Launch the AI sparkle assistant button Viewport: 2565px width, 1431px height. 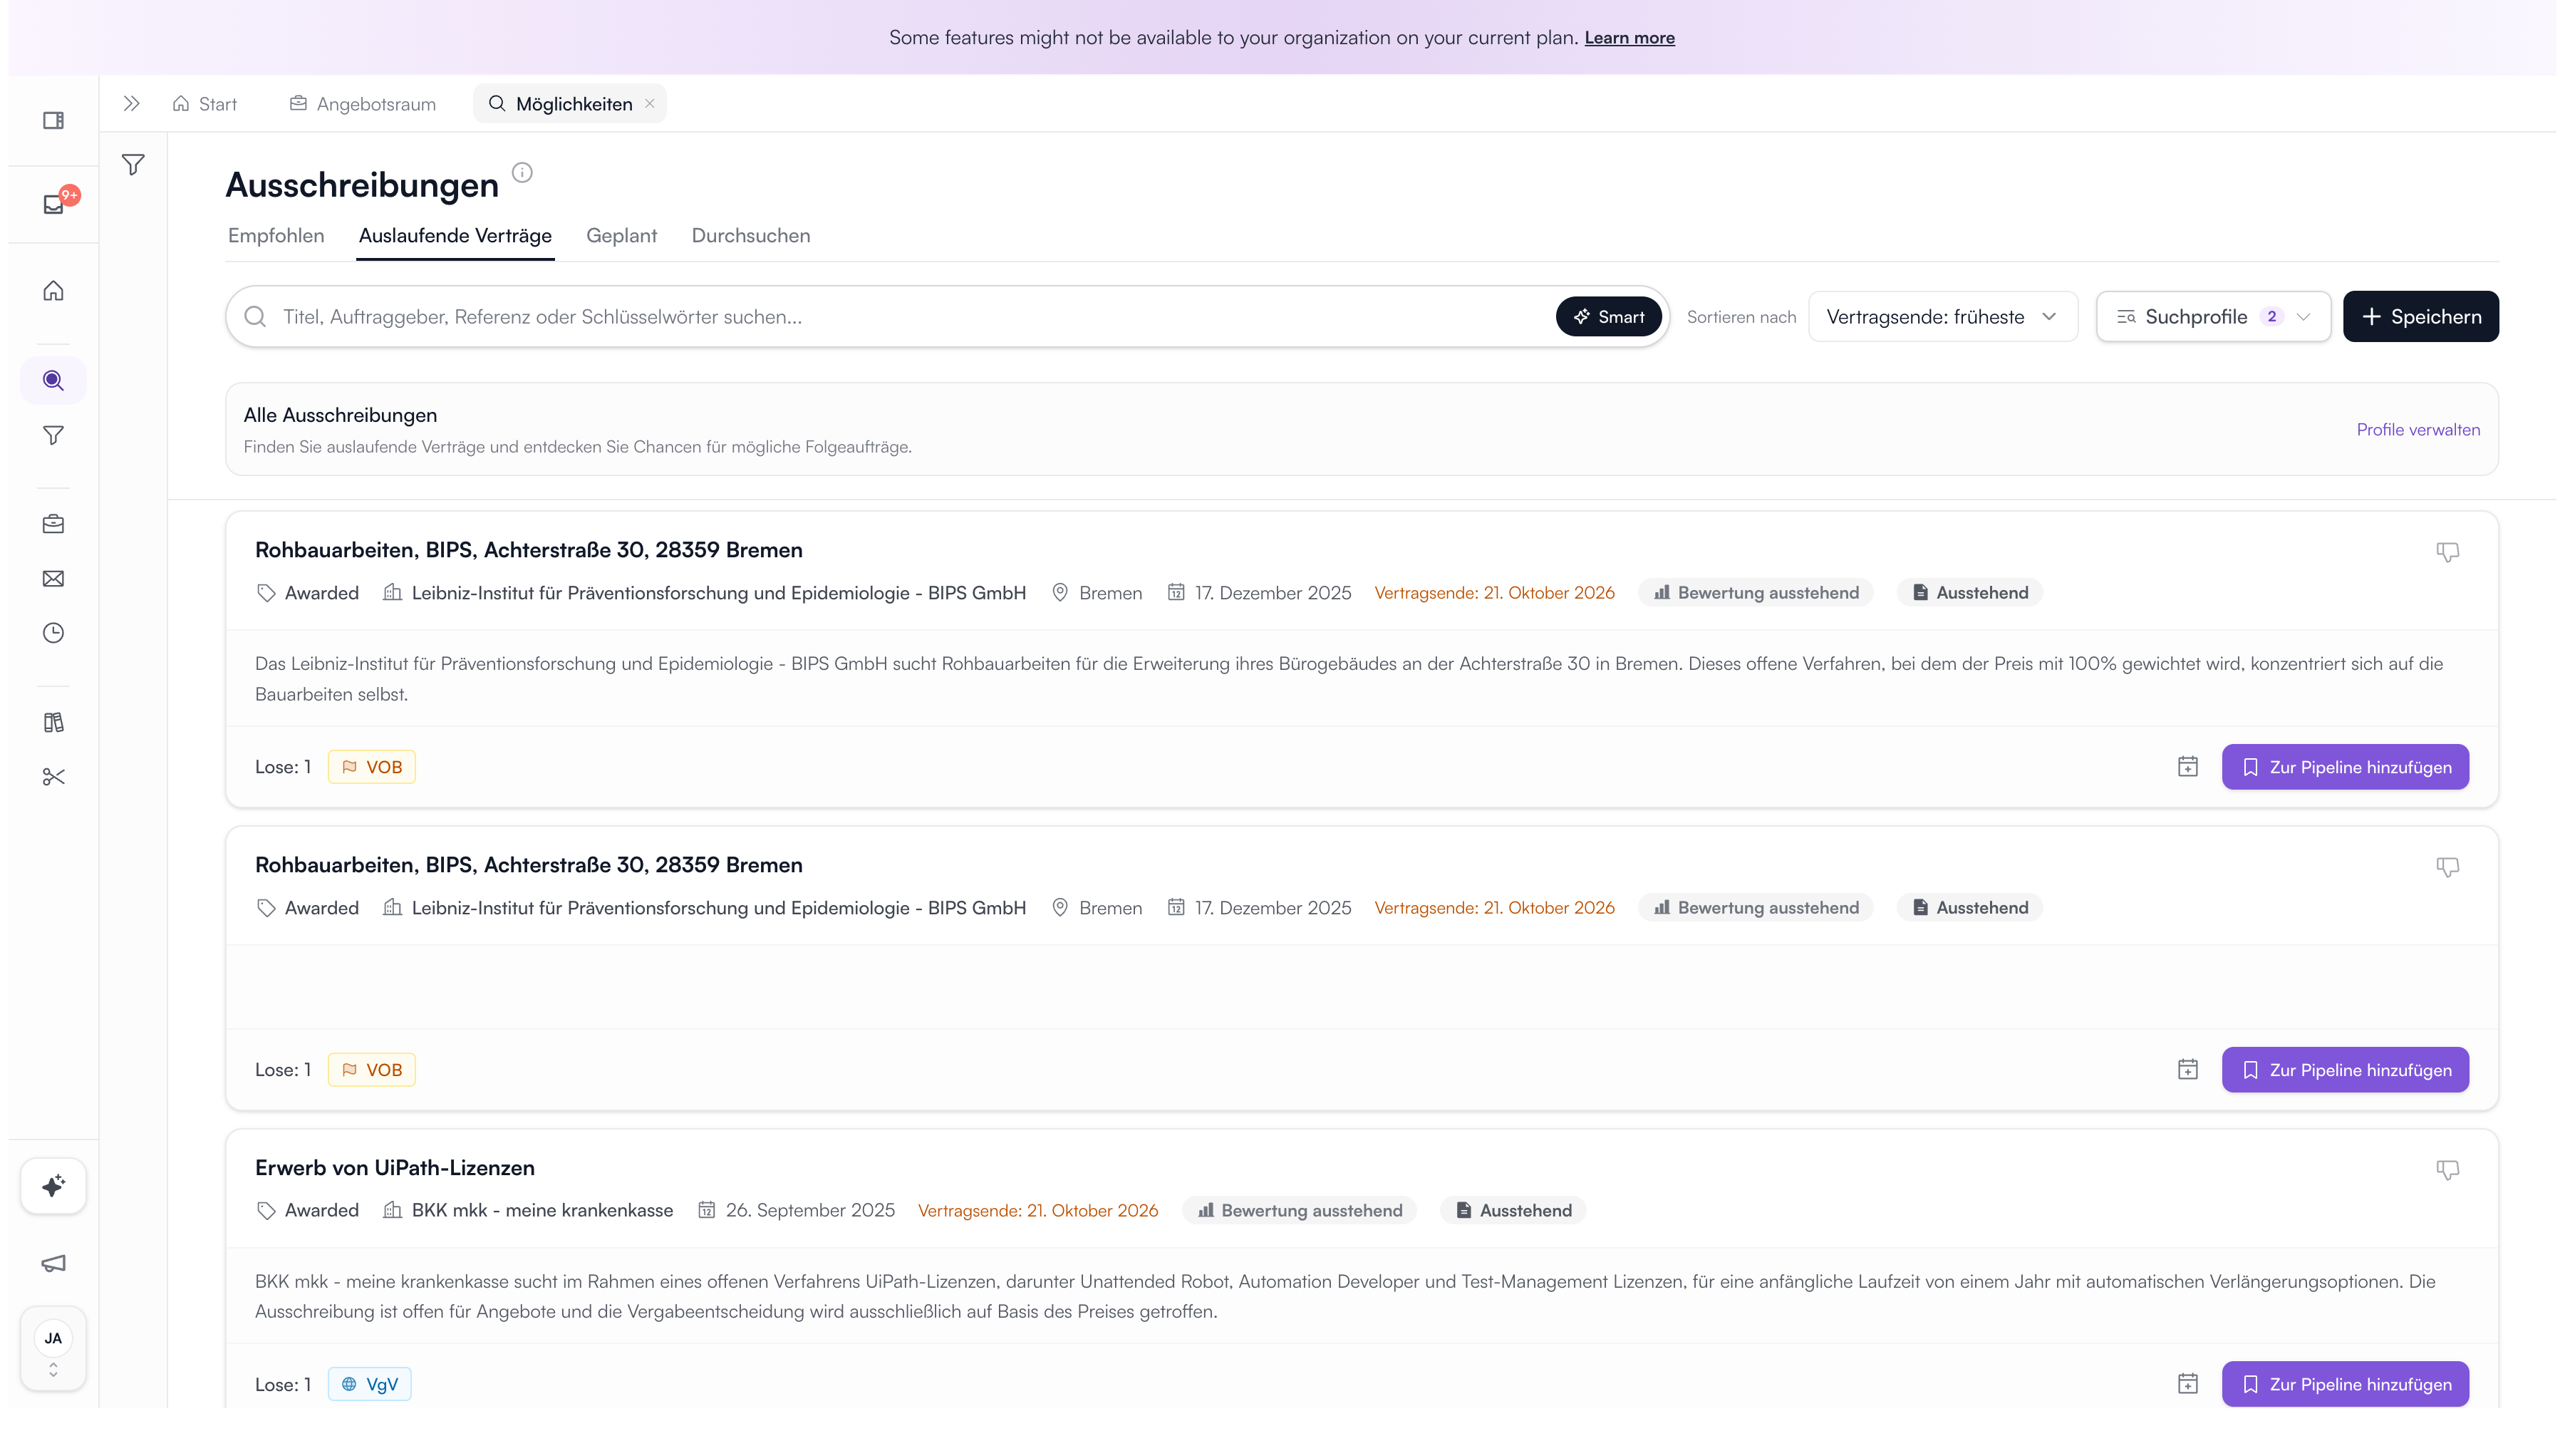click(x=53, y=1185)
